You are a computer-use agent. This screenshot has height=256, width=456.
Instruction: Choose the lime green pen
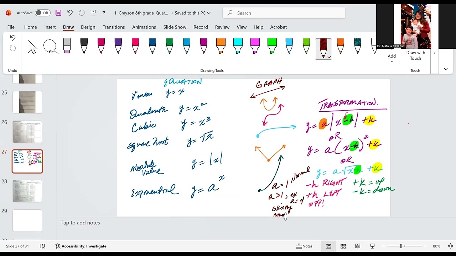coord(306,46)
